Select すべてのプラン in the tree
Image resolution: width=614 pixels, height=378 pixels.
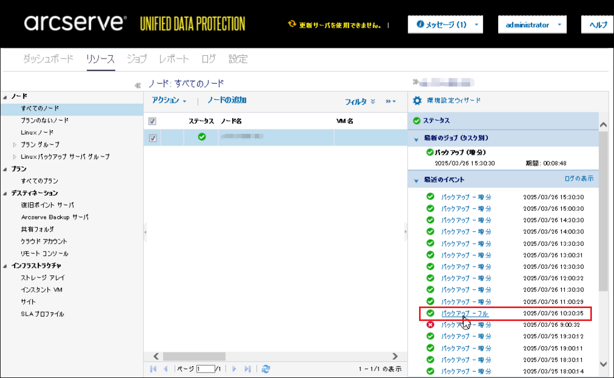click(39, 181)
